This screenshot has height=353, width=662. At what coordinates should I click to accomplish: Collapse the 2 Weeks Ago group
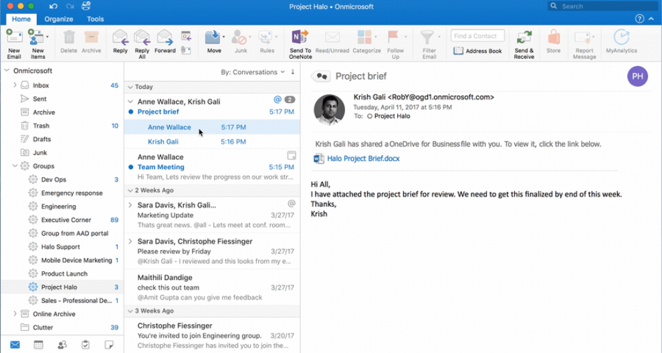coord(130,191)
